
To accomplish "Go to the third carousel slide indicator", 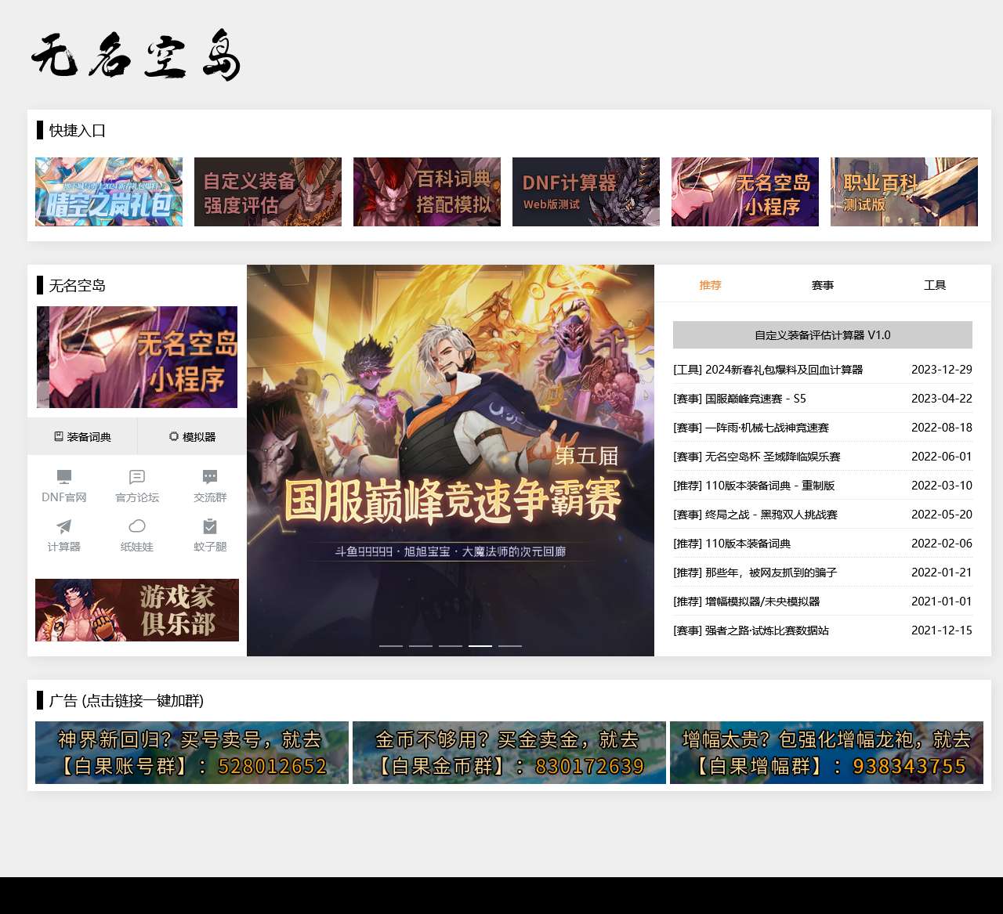I will [451, 646].
